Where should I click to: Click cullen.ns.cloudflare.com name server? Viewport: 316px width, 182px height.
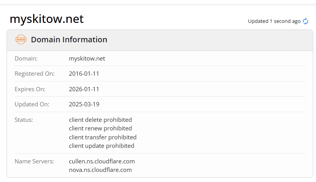tap(102, 161)
